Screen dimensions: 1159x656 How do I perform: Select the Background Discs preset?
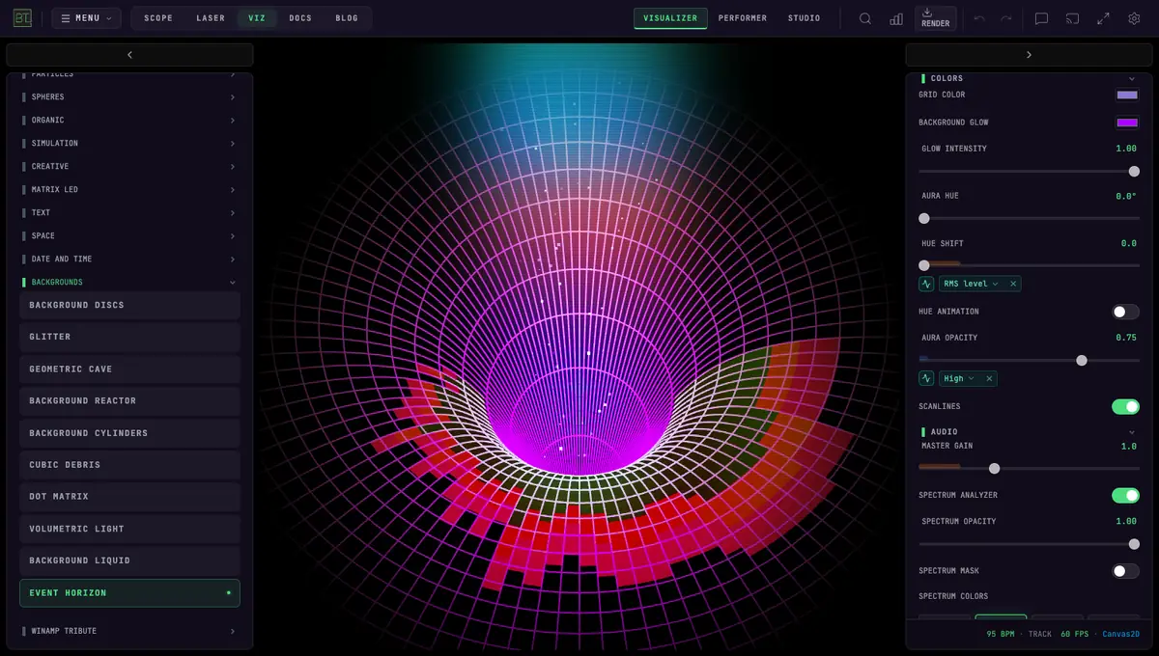point(129,305)
